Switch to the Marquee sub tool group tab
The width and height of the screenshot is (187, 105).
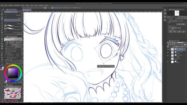tap(11, 12)
